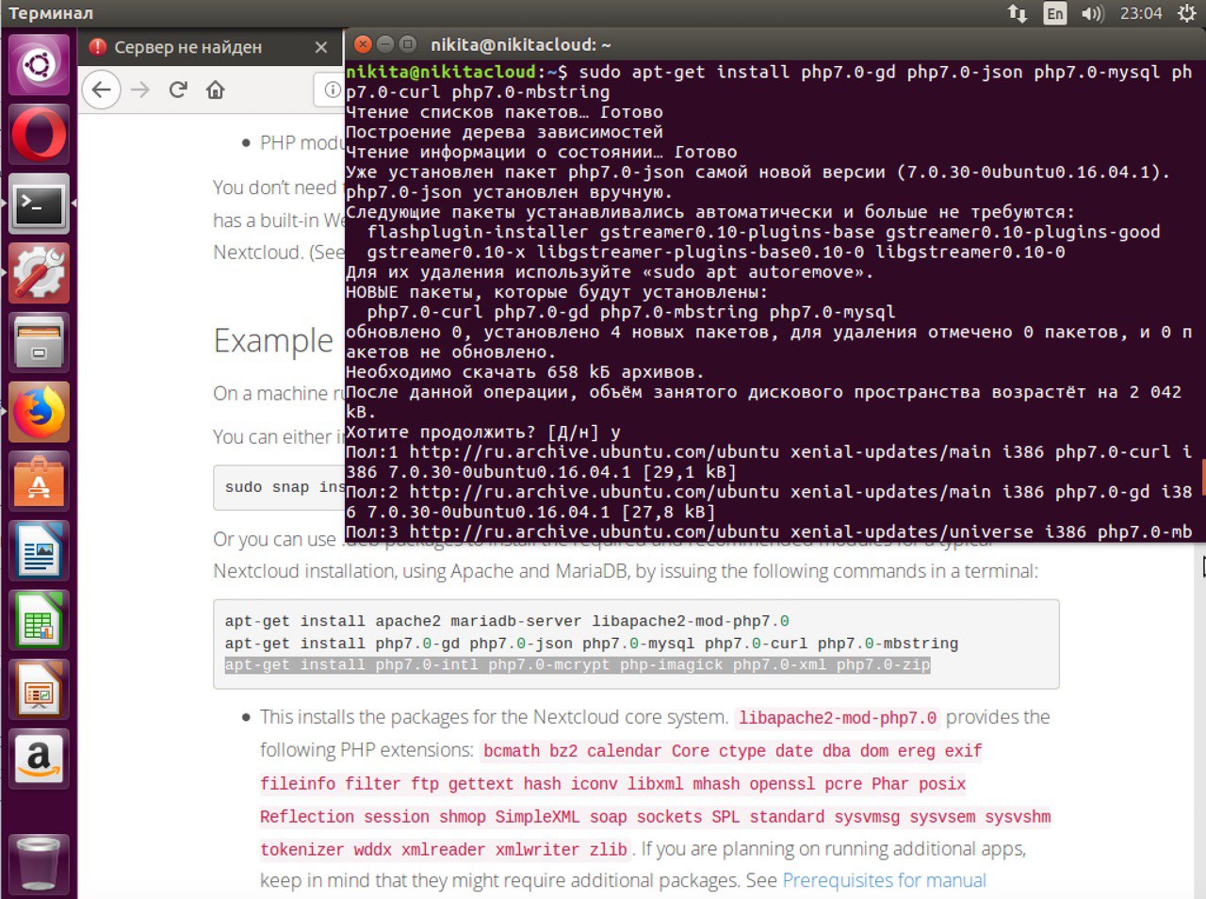Go back in the Firefox toolbar
The image size is (1206, 899).
click(x=102, y=90)
